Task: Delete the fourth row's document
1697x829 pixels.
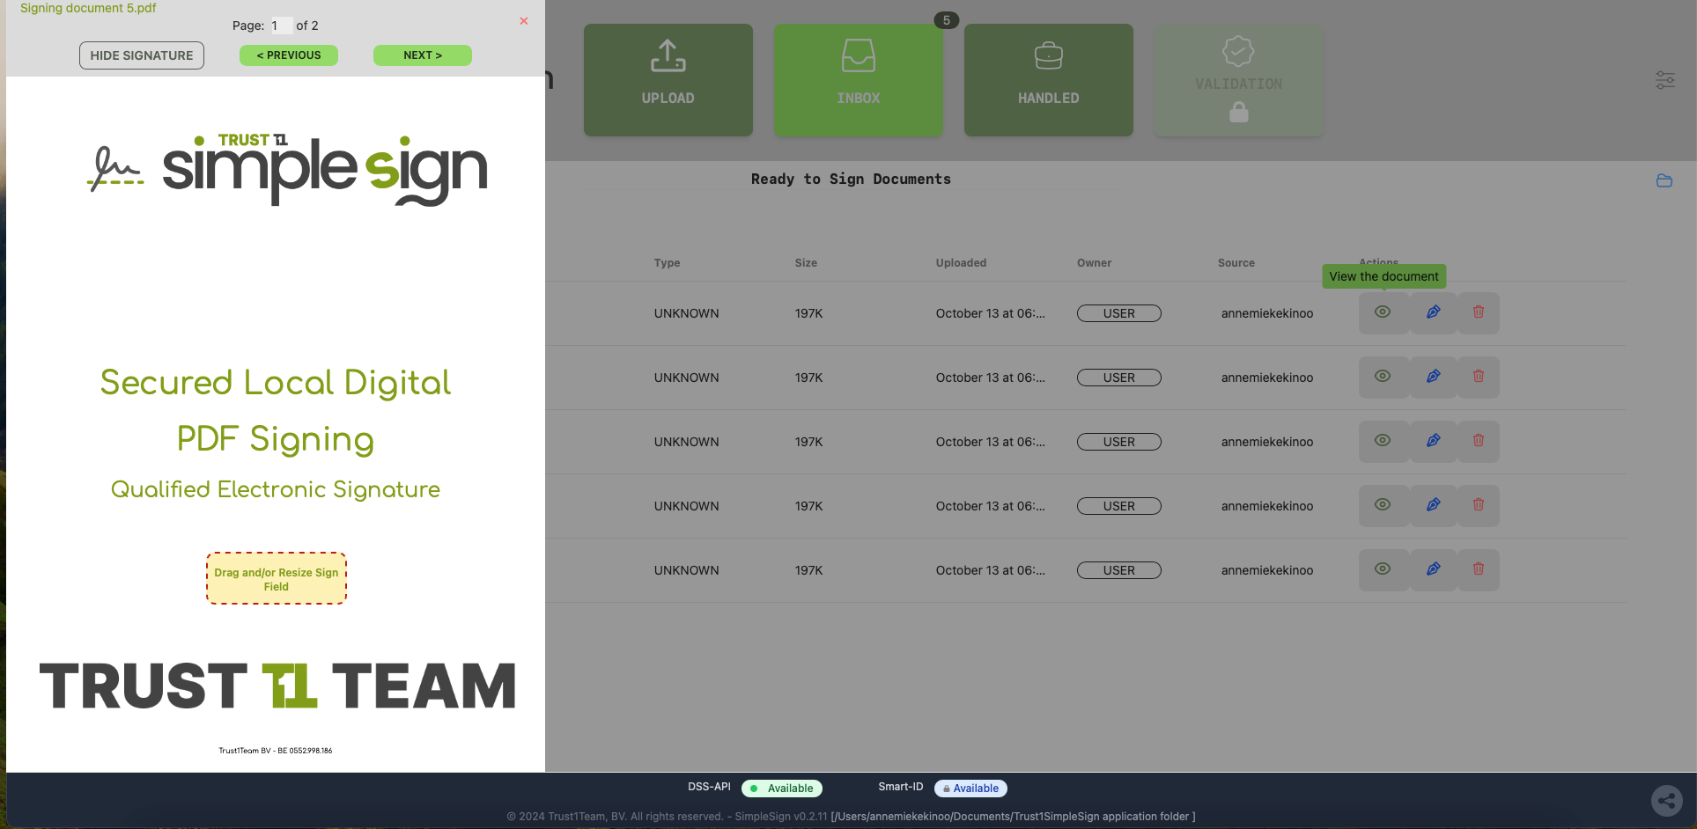Action: (1479, 505)
